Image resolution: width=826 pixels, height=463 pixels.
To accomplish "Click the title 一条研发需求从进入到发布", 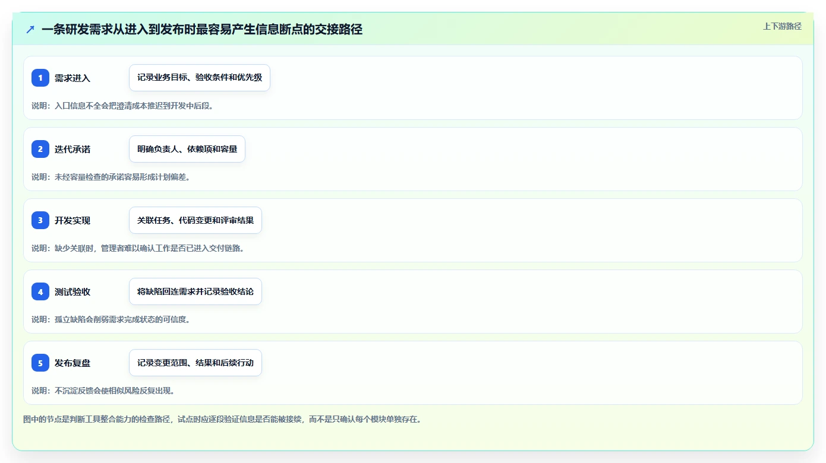I will pyautogui.click(x=202, y=29).
